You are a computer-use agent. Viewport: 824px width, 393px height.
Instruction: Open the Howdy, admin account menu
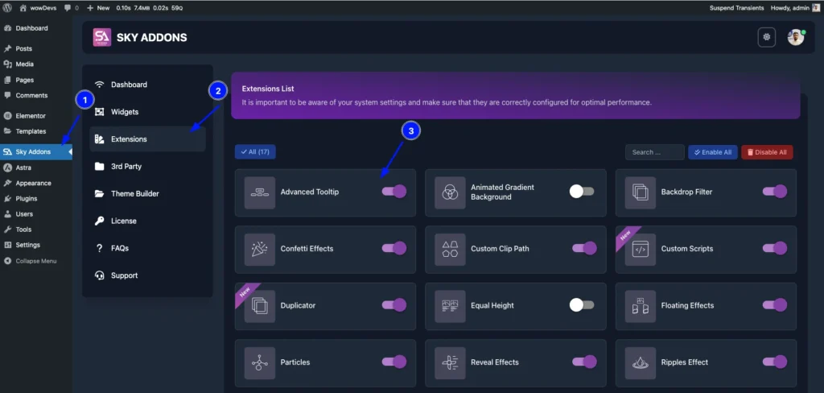794,8
